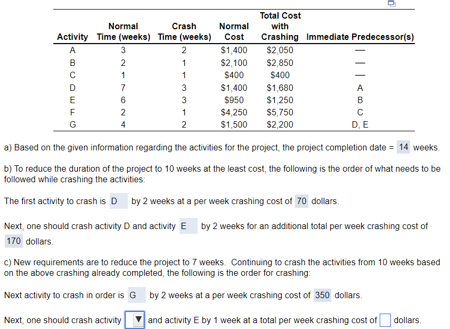Click the Immediate Predecessor(s) header
The image size is (450, 329).
pyautogui.click(x=360, y=37)
